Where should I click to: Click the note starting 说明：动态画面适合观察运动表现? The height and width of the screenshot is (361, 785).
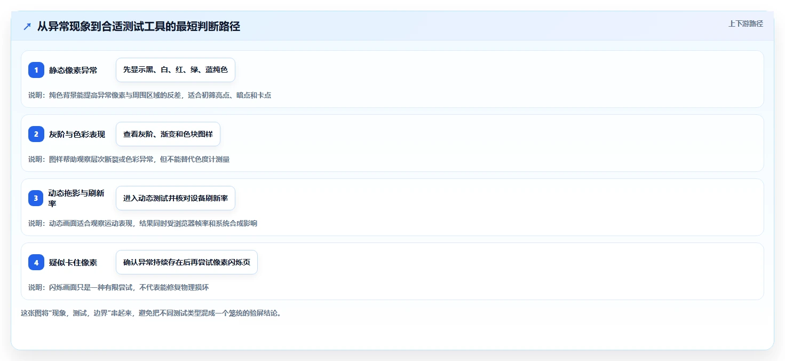(142, 223)
